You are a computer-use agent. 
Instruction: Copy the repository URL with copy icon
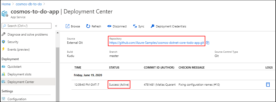(x=208, y=43)
